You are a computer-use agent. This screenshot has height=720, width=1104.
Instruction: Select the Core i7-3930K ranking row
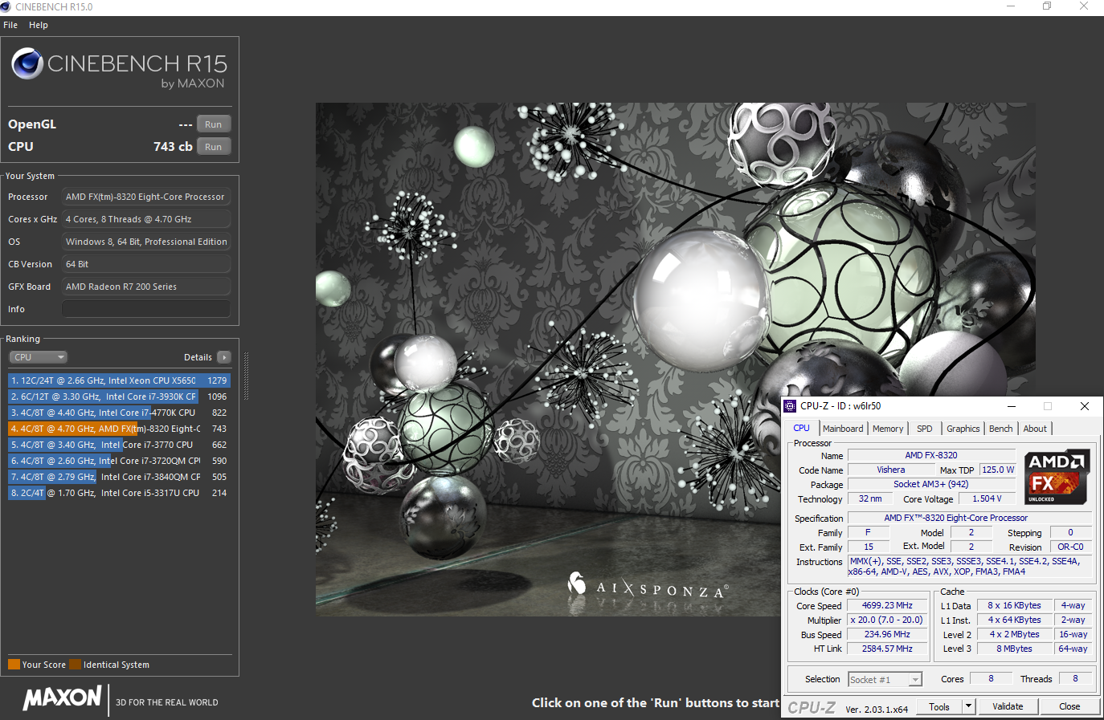(119, 397)
